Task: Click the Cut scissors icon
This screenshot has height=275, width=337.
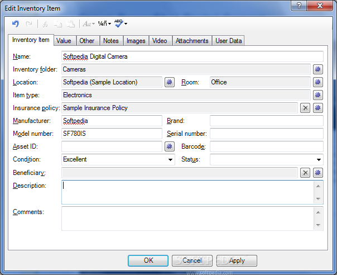Action: point(45,23)
